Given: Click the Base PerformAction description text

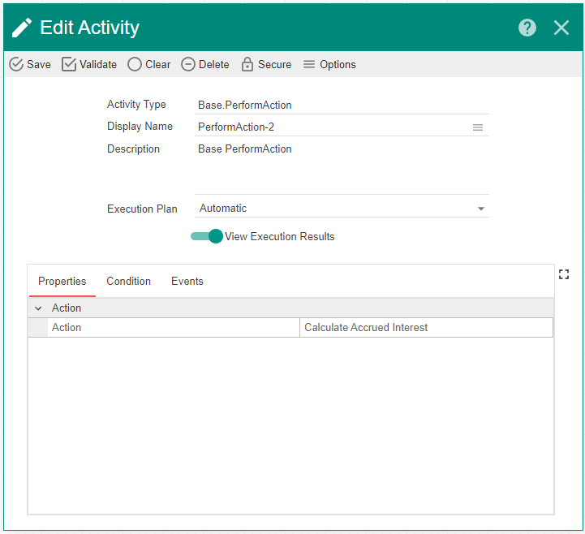Looking at the screenshot, I should coord(245,149).
